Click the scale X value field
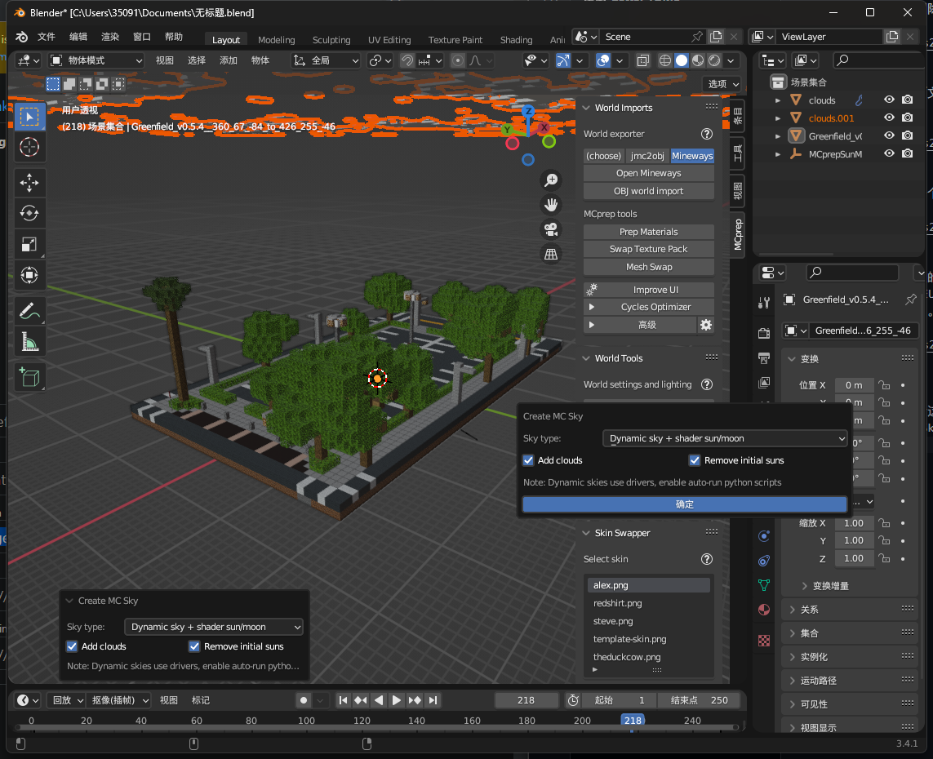The image size is (933, 759). pyautogui.click(x=853, y=523)
